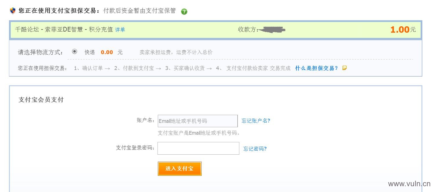Click the 支付宝会员支付 section heading
This screenshot has height=192, width=436.
(41, 100)
